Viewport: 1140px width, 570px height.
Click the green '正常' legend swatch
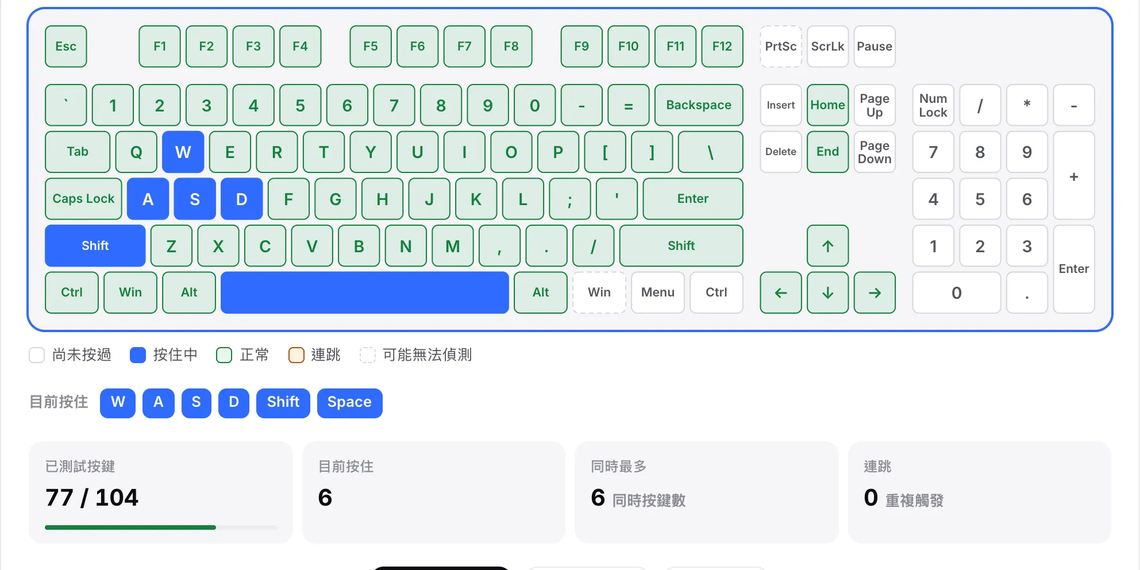click(x=224, y=355)
